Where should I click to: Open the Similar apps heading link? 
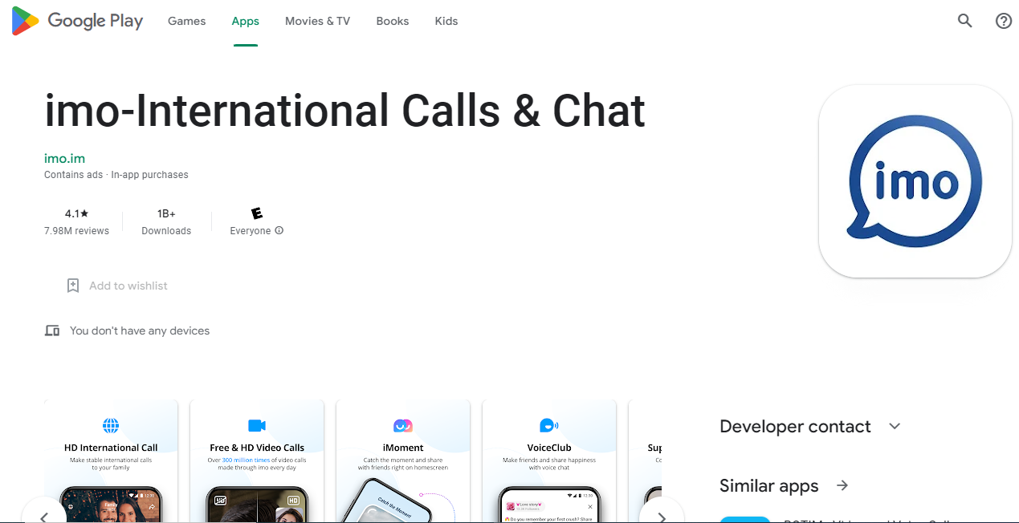coord(768,486)
